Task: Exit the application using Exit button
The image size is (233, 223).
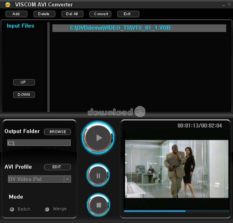Action: tap(128, 14)
